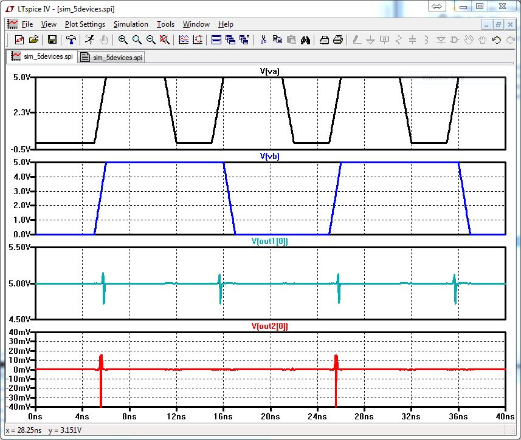The width and height of the screenshot is (521, 440).
Task: Click the Zoom In magnifier icon
Action: (x=123, y=40)
